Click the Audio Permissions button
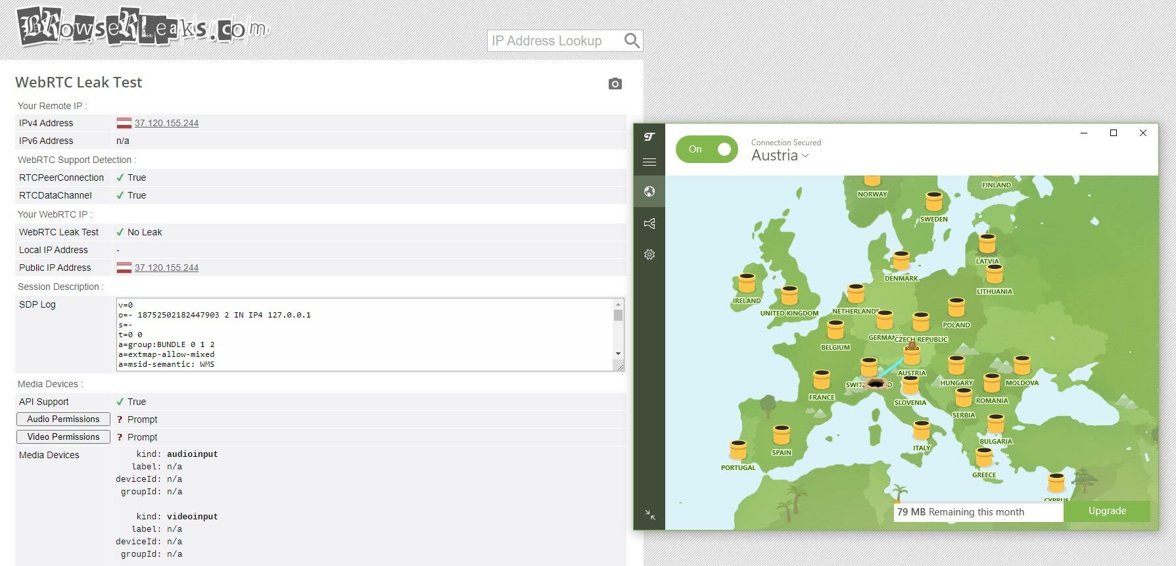Image resolution: width=1176 pixels, height=566 pixels. click(63, 419)
